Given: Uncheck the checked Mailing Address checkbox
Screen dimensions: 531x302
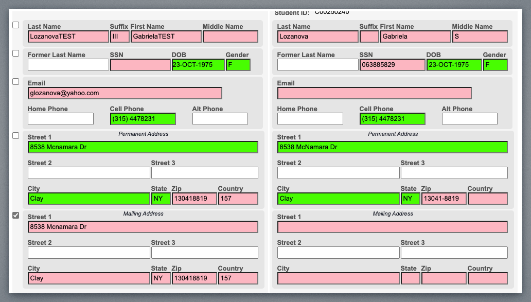Looking at the screenshot, I should pos(15,216).
